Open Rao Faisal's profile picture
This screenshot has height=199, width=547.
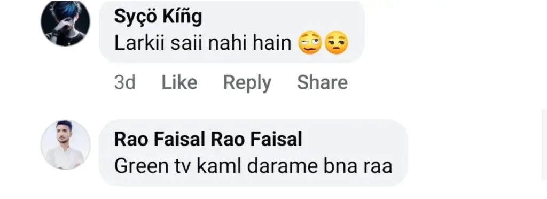(65, 145)
